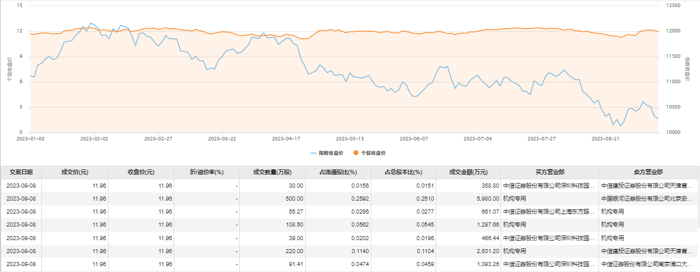Select the 2023-08-21 x-axis date label
The height and width of the screenshot is (272, 700).
[606, 139]
